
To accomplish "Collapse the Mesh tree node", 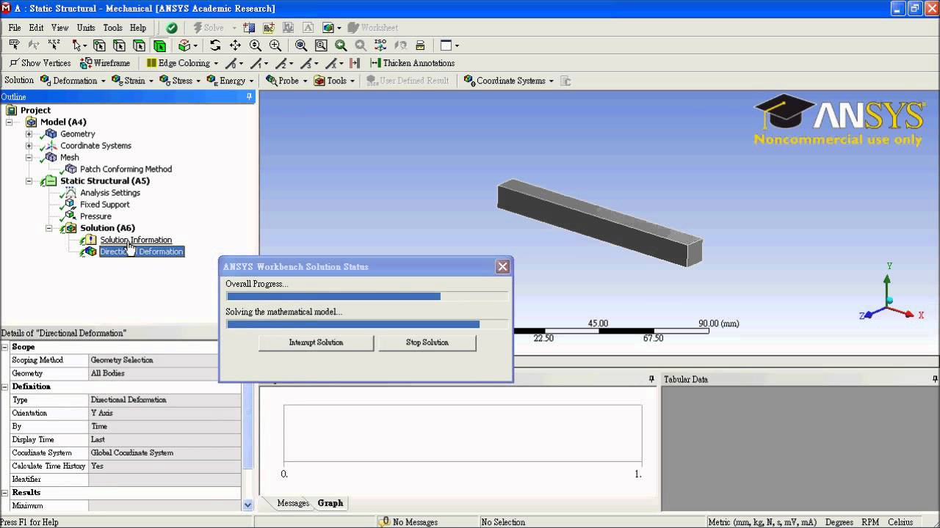I will click(29, 158).
